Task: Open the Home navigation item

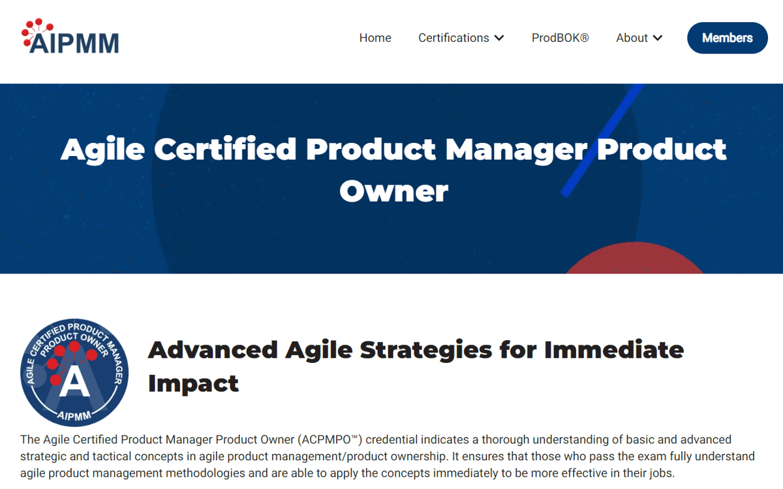Action: [375, 38]
